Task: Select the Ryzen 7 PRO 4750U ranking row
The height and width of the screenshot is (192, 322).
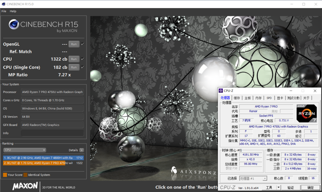Action: (43, 163)
